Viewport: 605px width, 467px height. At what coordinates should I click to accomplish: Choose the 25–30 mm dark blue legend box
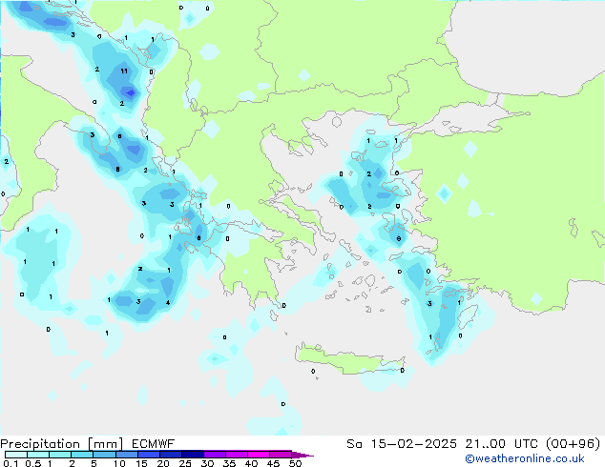click(193, 455)
